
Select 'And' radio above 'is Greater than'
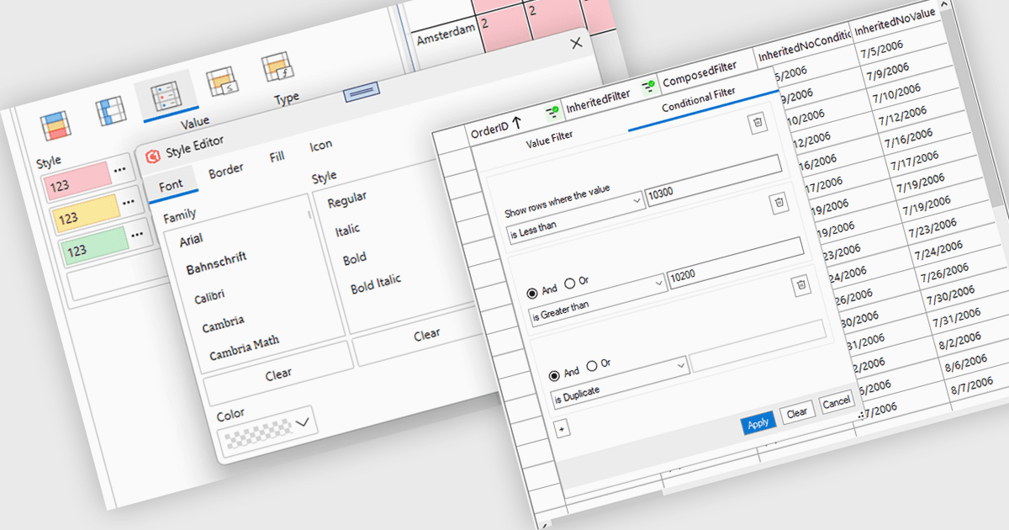531,292
